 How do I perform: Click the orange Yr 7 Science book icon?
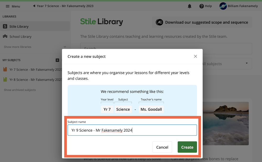[x=5, y=70]
